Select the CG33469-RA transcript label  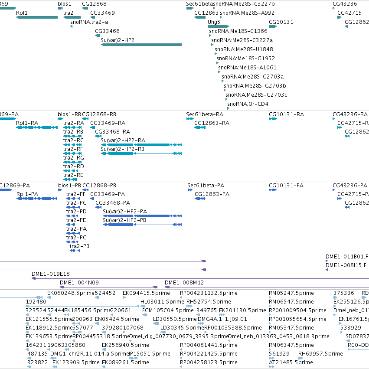[x=108, y=123]
